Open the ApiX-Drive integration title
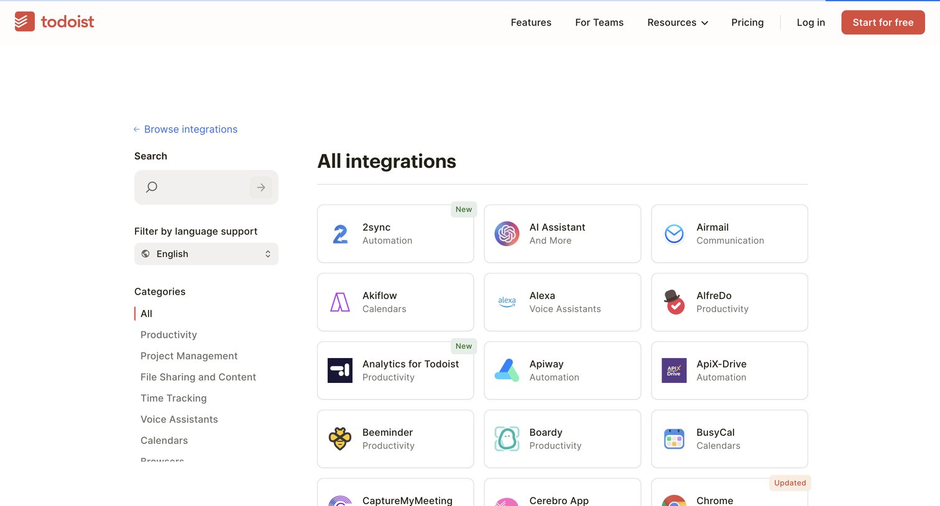 click(721, 364)
